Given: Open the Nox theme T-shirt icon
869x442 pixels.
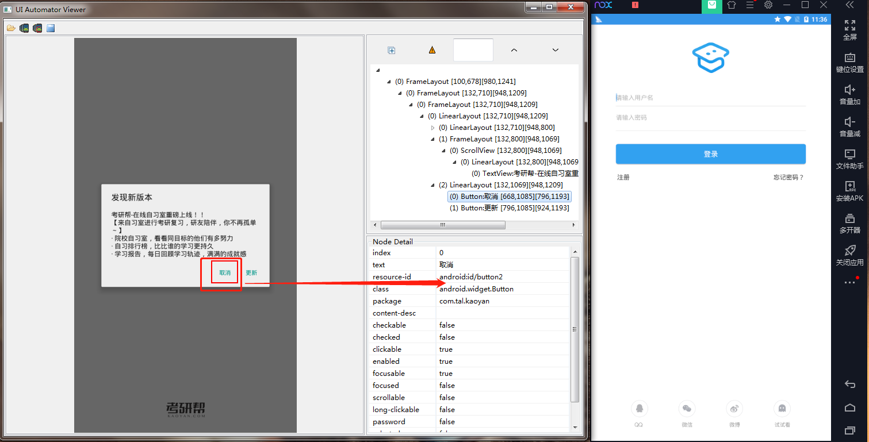Looking at the screenshot, I should tap(731, 5).
